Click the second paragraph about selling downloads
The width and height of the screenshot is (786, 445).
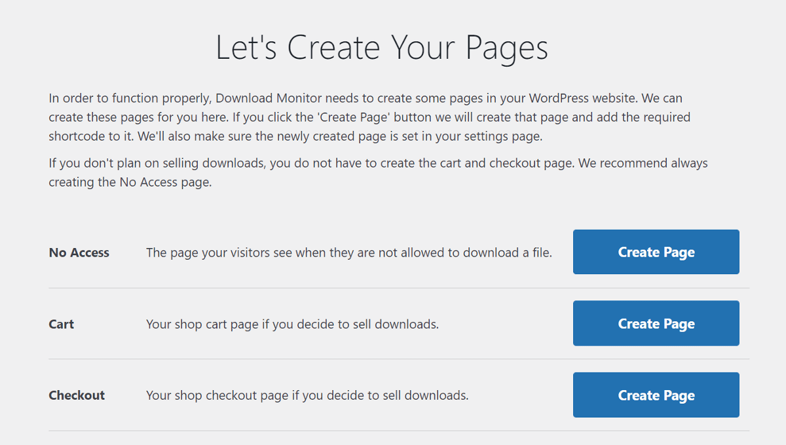pos(373,171)
